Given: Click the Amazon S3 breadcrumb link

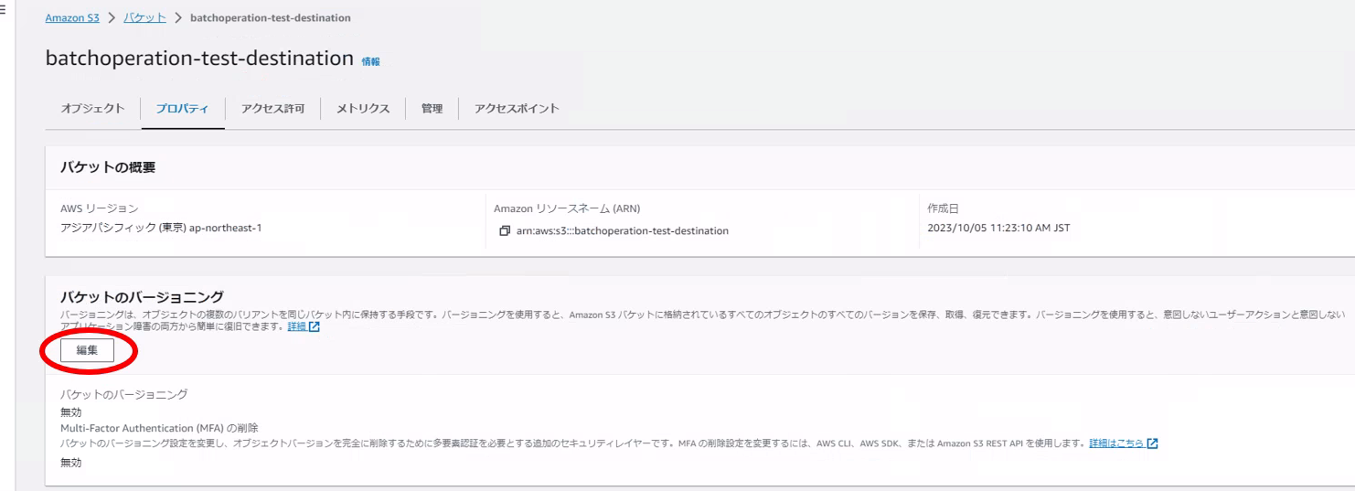Looking at the screenshot, I should pyautogui.click(x=72, y=18).
